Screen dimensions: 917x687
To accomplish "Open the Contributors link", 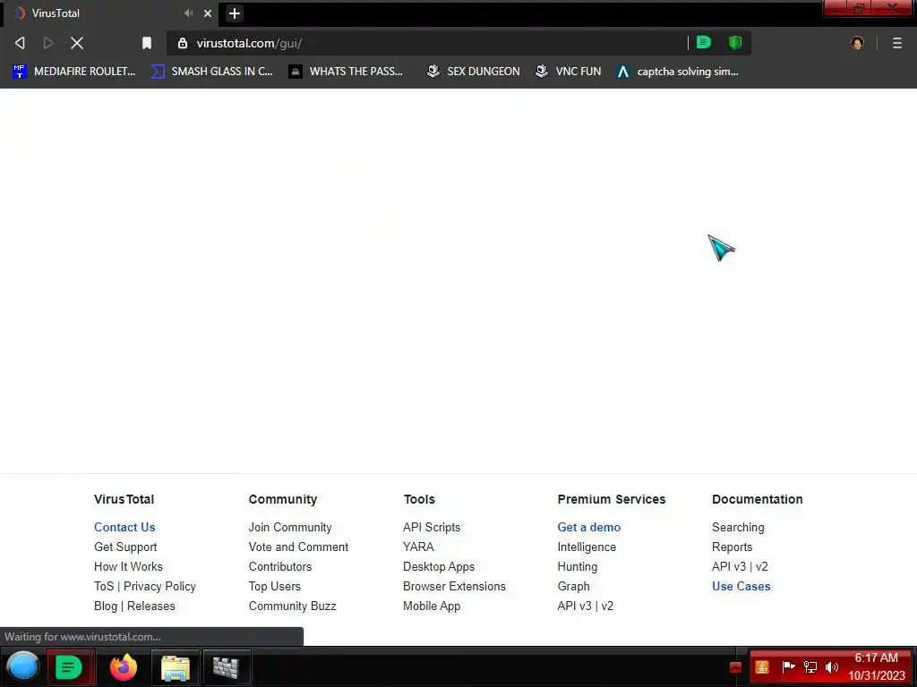I will tap(280, 566).
